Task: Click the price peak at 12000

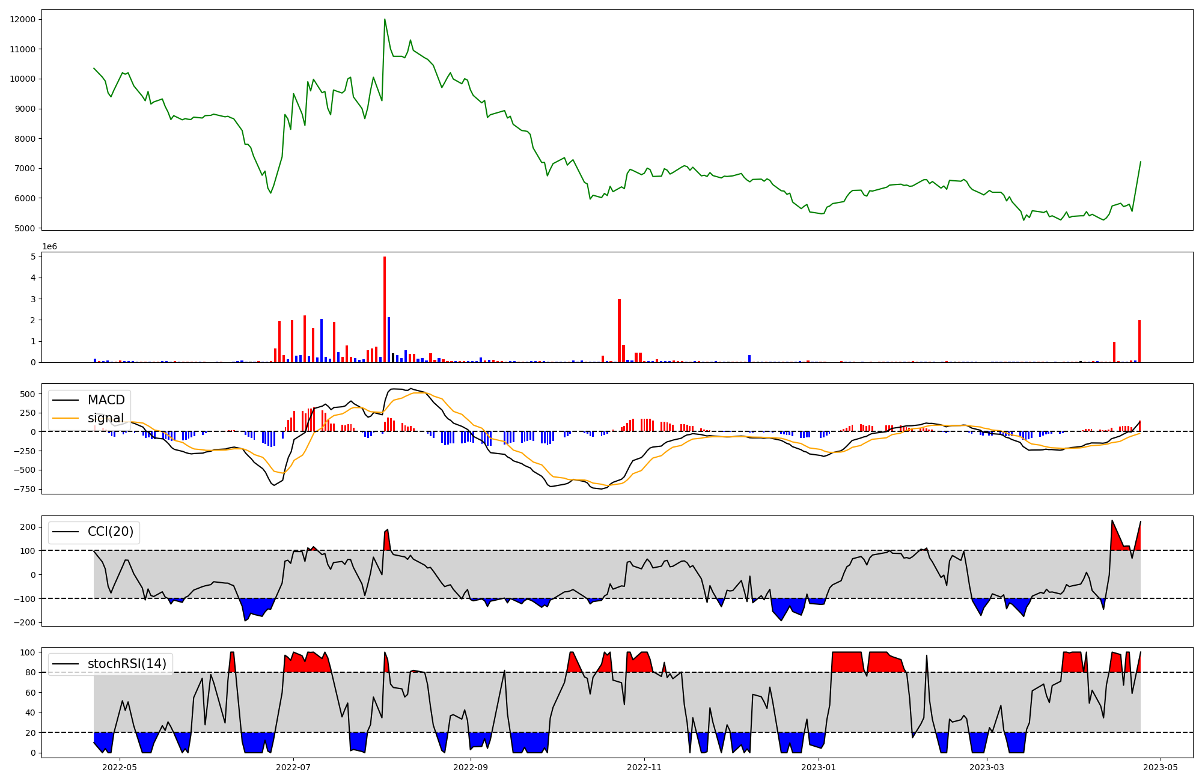Action: tap(385, 20)
